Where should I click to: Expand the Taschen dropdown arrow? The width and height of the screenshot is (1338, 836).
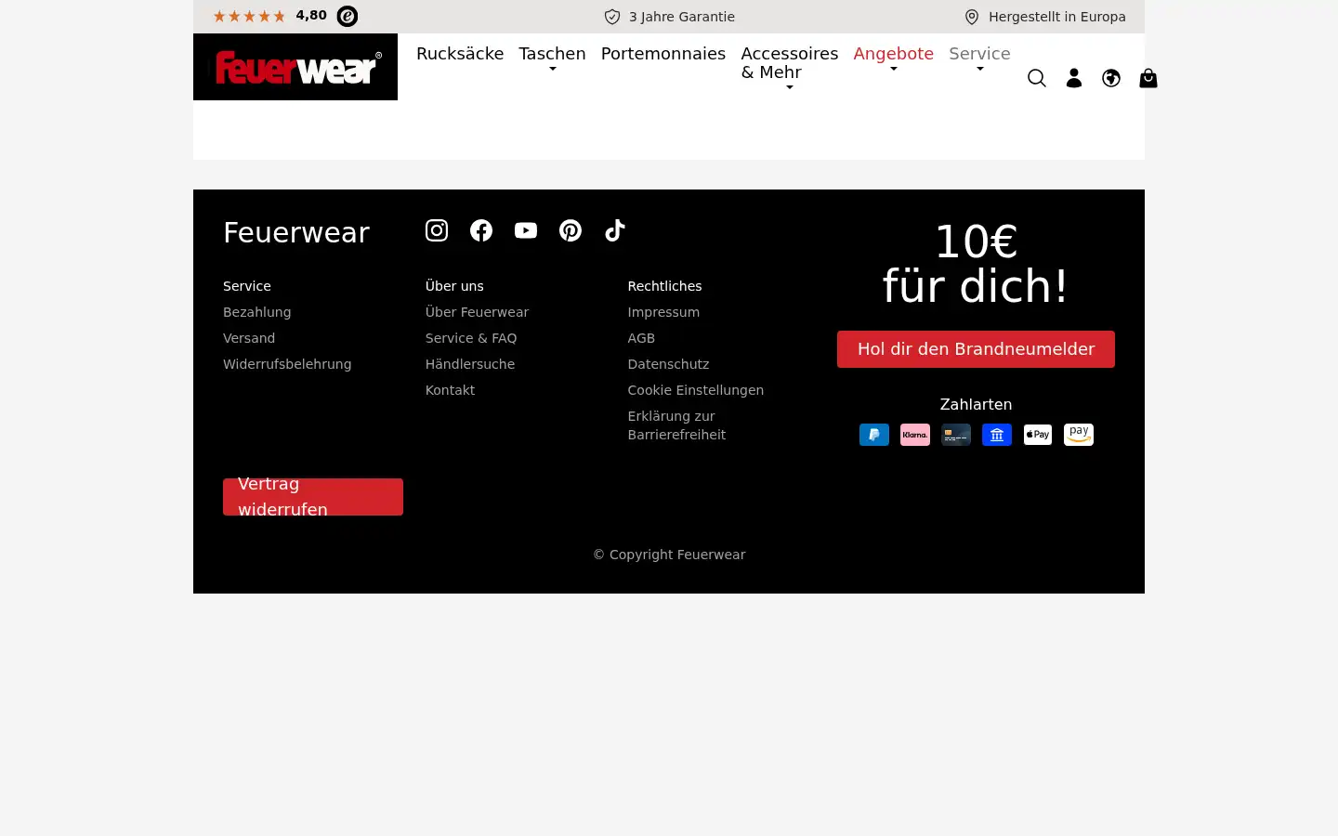tap(553, 70)
